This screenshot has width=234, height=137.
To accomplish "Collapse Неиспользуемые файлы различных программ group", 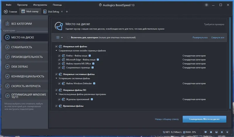I will [56, 94].
